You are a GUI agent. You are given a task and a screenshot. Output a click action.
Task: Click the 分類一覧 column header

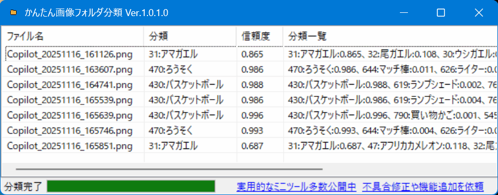click(x=390, y=36)
